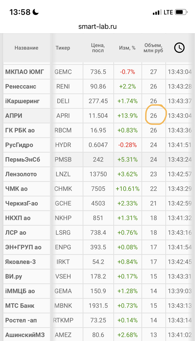Open the АПРИ stock link
This screenshot has width=195, height=341.
click(x=14, y=116)
